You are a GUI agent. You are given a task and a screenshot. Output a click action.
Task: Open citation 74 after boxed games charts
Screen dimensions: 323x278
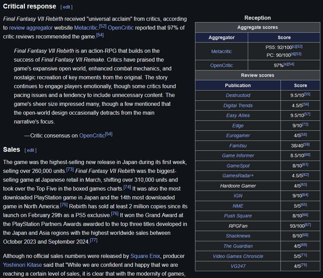(127, 187)
